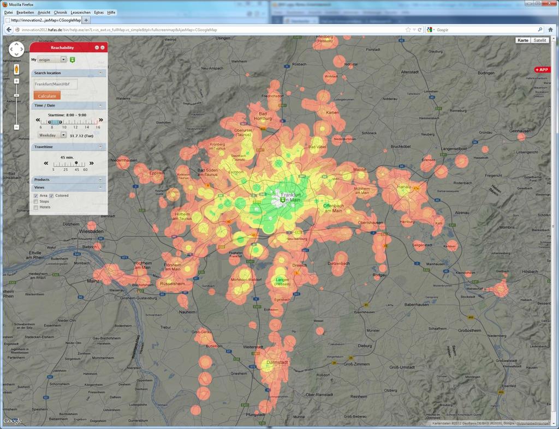Viewport: 559px width, 429px height.
Task: Open the Lesezeichen menu
Action: pyautogui.click(x=81, y=13)
